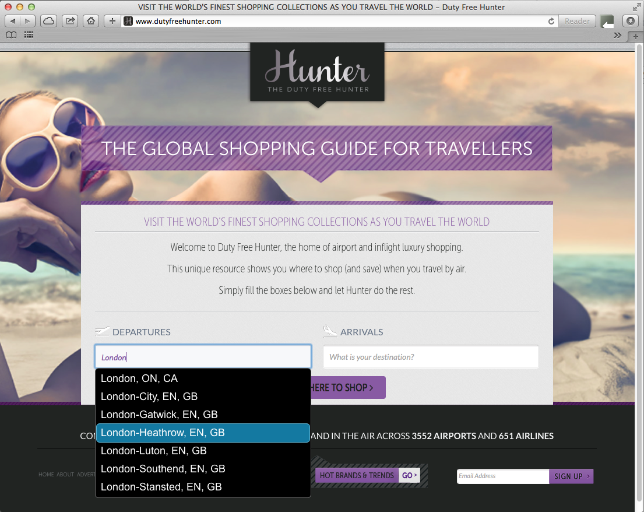Reload the page with refresh icon
The height and width of the screenshot is (512, 644).
point(551,21)
